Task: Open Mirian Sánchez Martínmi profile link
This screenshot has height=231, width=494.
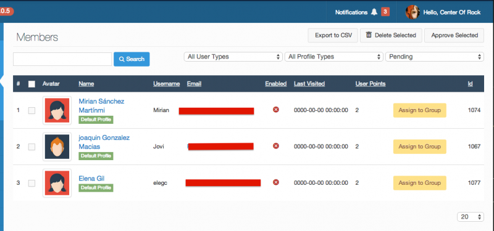Action: [x=101, y=106]
